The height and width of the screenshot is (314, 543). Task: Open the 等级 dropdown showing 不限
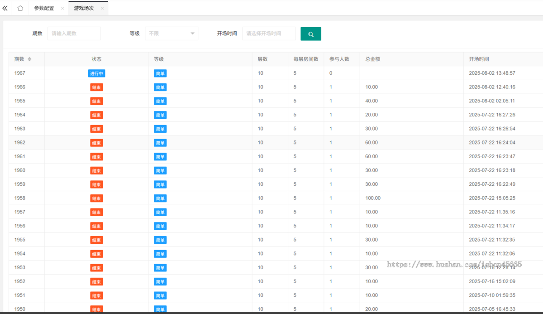point(171,34)
